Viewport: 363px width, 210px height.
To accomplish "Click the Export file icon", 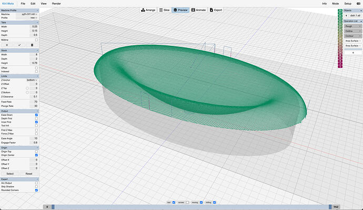I will pos(211,10).
